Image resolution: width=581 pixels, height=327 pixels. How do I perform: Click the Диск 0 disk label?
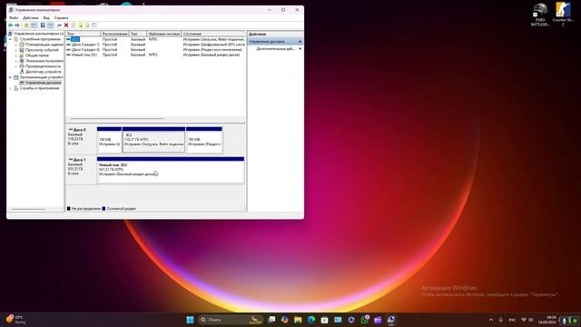(x=81, y=140)
